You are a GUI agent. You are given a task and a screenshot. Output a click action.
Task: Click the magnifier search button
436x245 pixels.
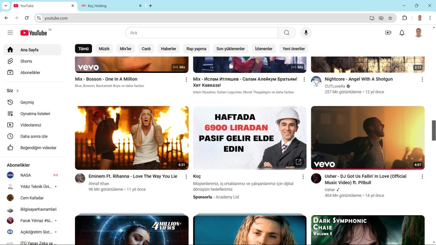(x=287, y=33)
